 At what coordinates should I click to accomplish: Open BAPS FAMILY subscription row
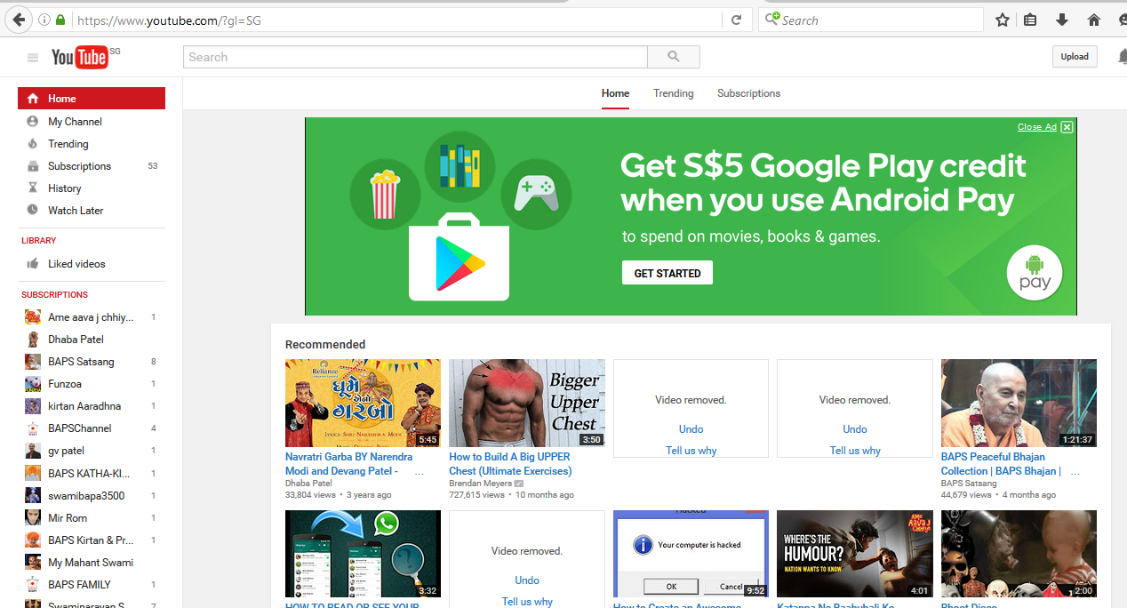coord(92,584)
